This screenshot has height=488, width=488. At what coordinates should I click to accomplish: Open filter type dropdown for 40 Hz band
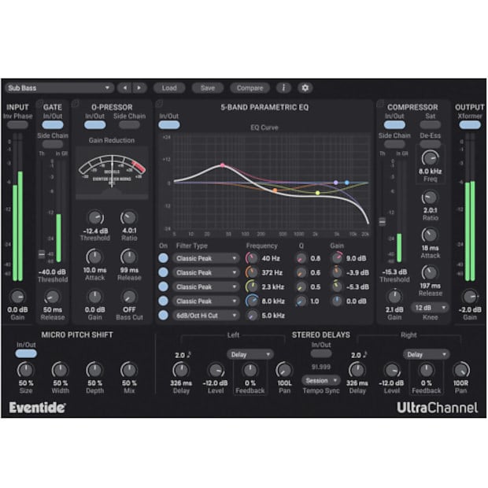pyautogui.click(x=205, y=258)
